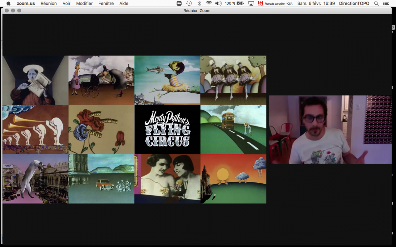This screenshot has width=396, height=247.
Task: Click the Bluetooth icon in menu bar
Action: coord(199,3)
